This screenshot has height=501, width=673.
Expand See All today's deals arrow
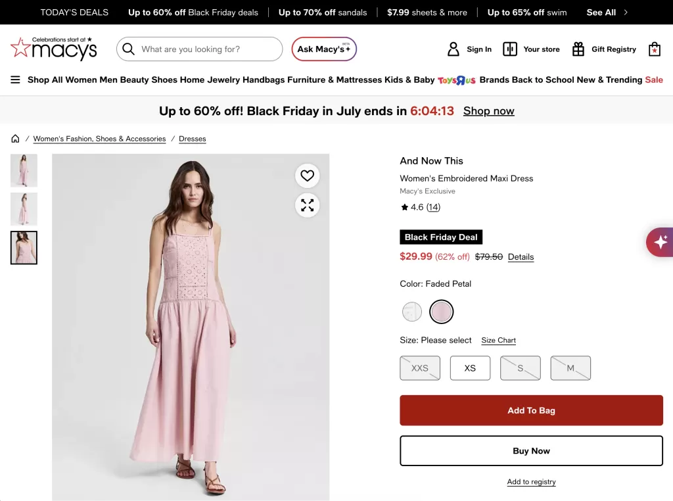pos(626,12)
